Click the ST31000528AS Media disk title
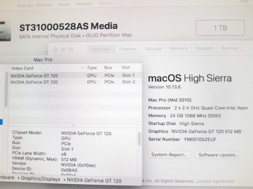This screenshot has width=253, height=189. pyautogui.click(x=68, y=27)
